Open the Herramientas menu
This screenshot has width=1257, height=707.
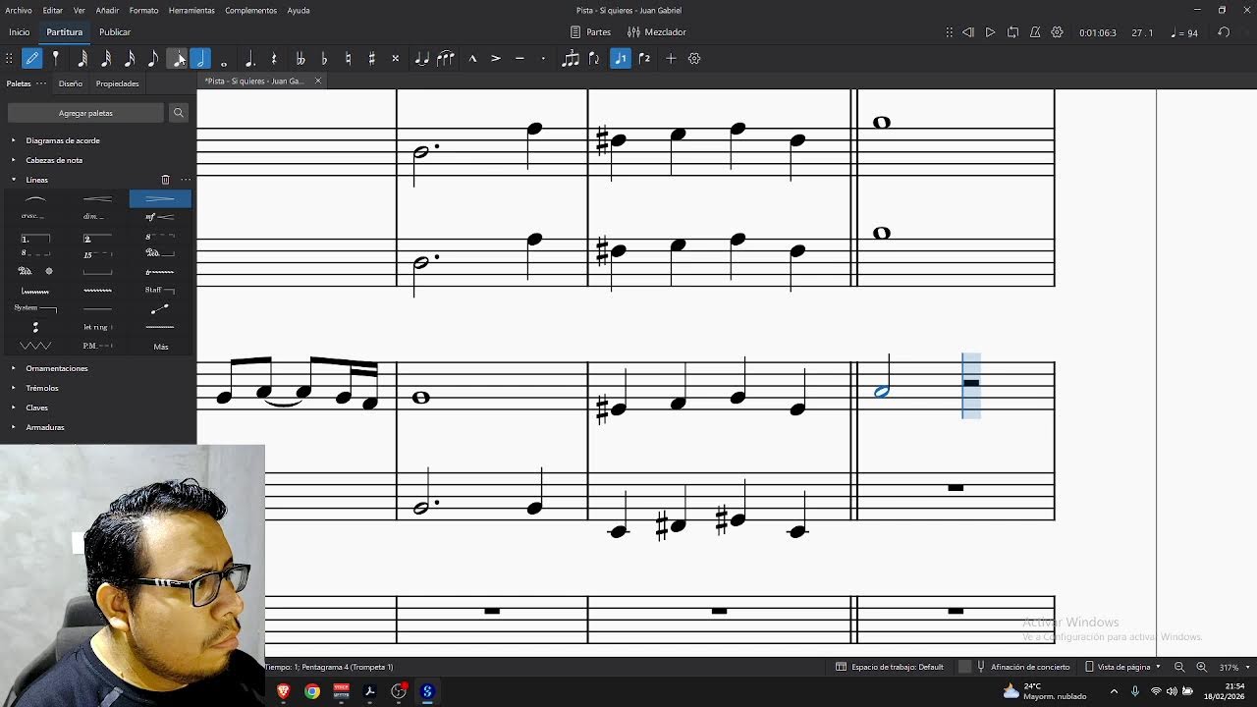(191, 10)
